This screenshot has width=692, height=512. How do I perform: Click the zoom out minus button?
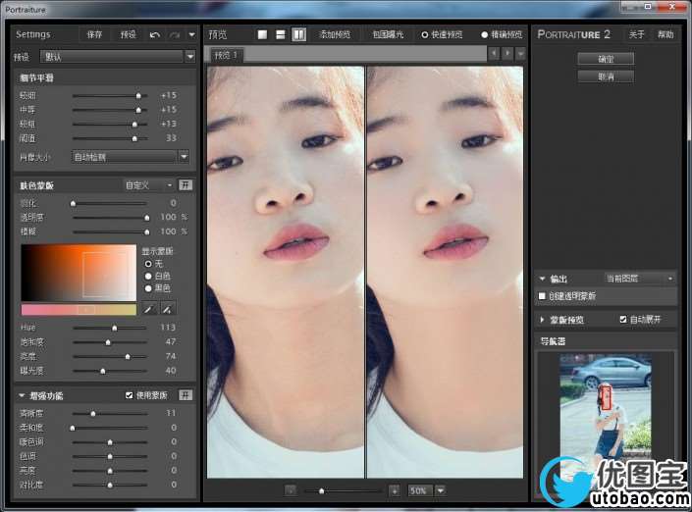click(x=291, y=489)
